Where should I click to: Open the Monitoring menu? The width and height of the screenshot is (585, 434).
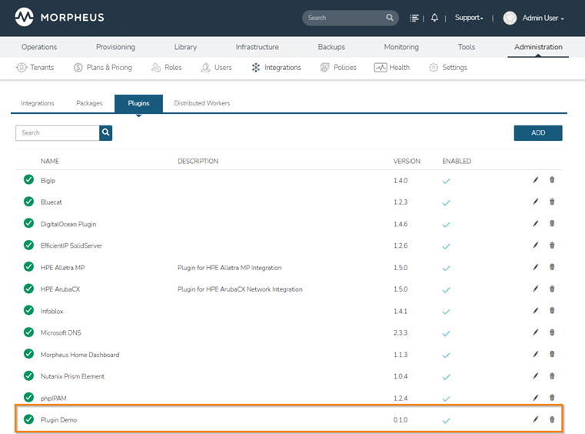pos(401,47)
